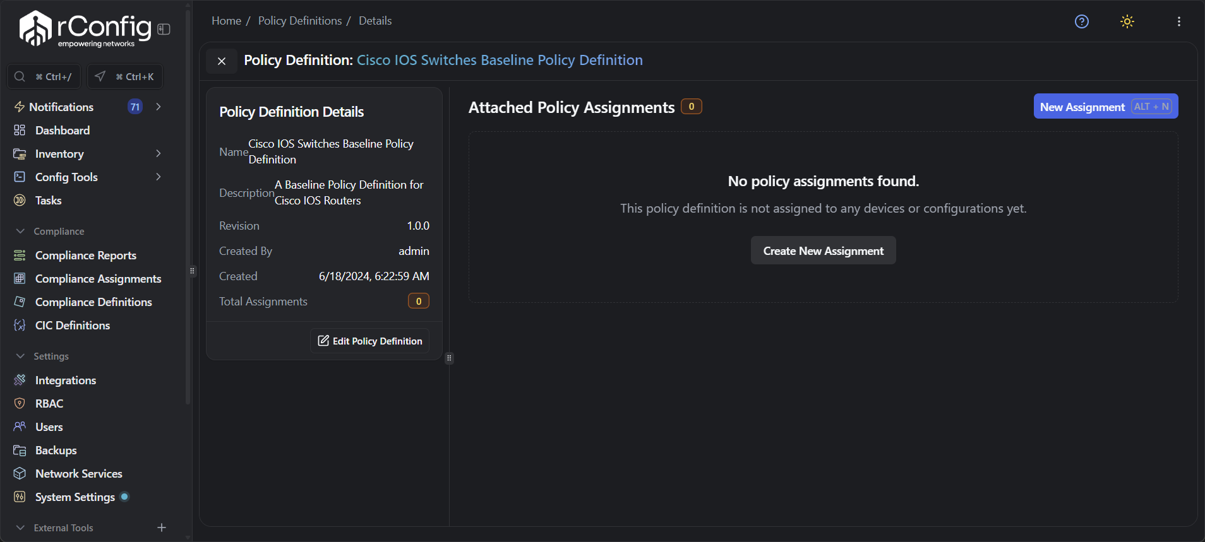This screenshot has height=542, width=1205.
Task: Click New Assignment button
Action: tap(1106, 107)
